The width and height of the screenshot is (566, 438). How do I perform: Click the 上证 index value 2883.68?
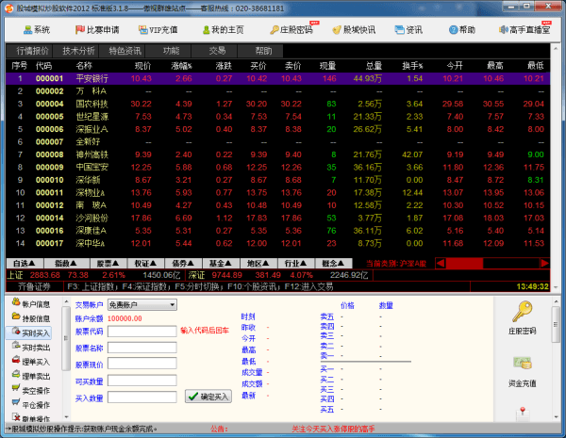pos(44,275)
